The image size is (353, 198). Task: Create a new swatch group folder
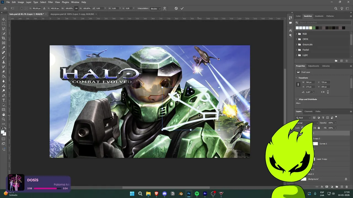pos(336,61)
